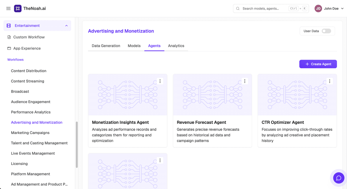Click the John Doe username text

point(331,9)
